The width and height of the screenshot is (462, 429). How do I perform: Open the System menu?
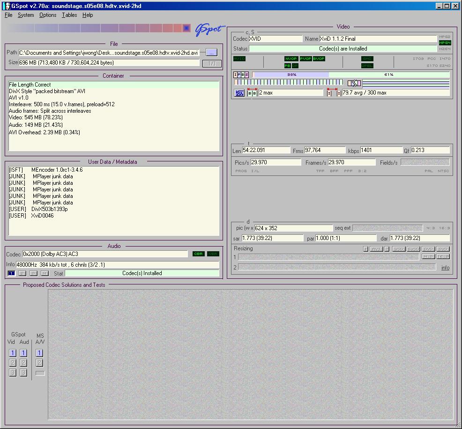click(x=26, y=15)
